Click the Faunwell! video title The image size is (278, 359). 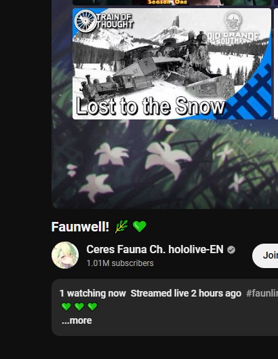(80, 227)
